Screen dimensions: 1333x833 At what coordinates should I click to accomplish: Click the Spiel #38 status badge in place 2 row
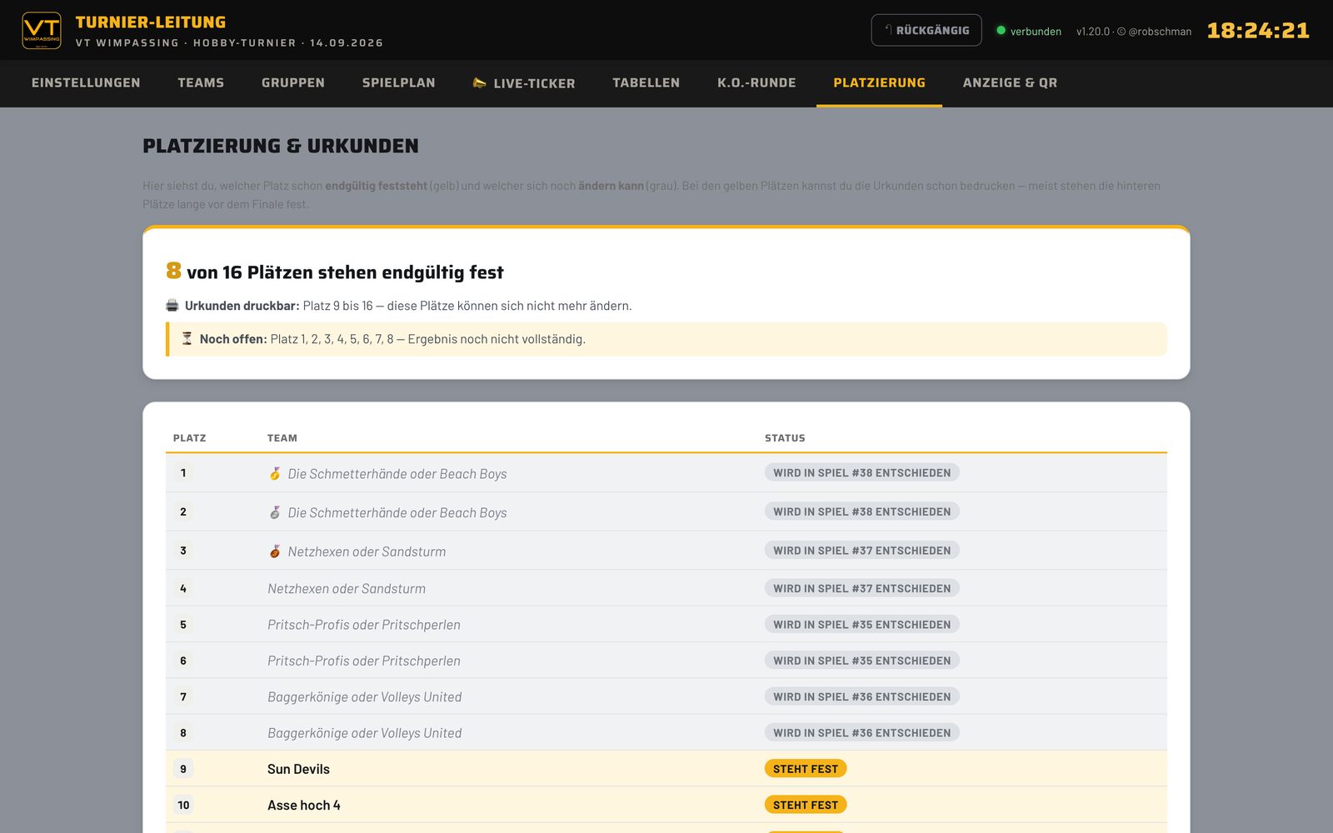[862, 511]
